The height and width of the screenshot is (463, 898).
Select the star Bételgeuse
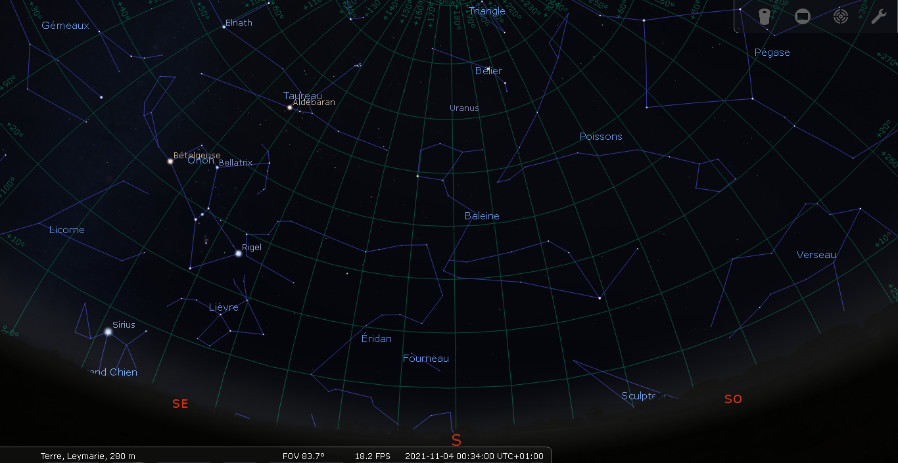170,161
